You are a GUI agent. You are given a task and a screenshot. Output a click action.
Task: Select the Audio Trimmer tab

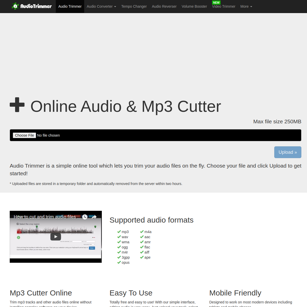70,6
